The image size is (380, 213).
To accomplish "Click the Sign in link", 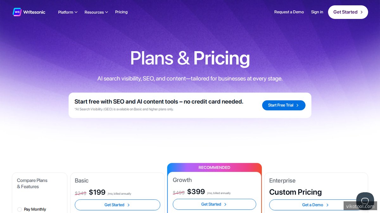I will click(x=317, y=12).
